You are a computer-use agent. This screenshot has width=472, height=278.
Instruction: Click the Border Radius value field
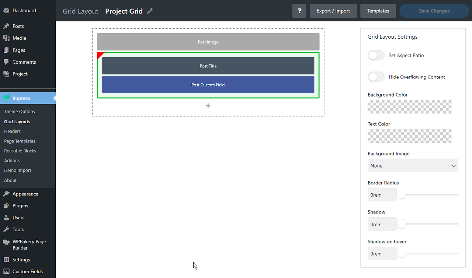click(x=382, y=195)
